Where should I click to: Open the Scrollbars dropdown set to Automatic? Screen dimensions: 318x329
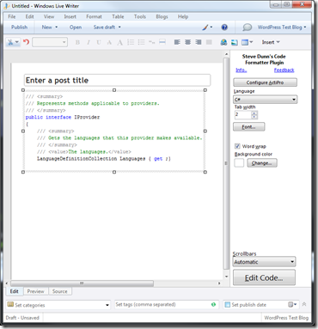pos(264,262)
